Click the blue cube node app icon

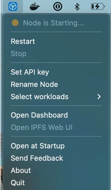pos(13,6)
